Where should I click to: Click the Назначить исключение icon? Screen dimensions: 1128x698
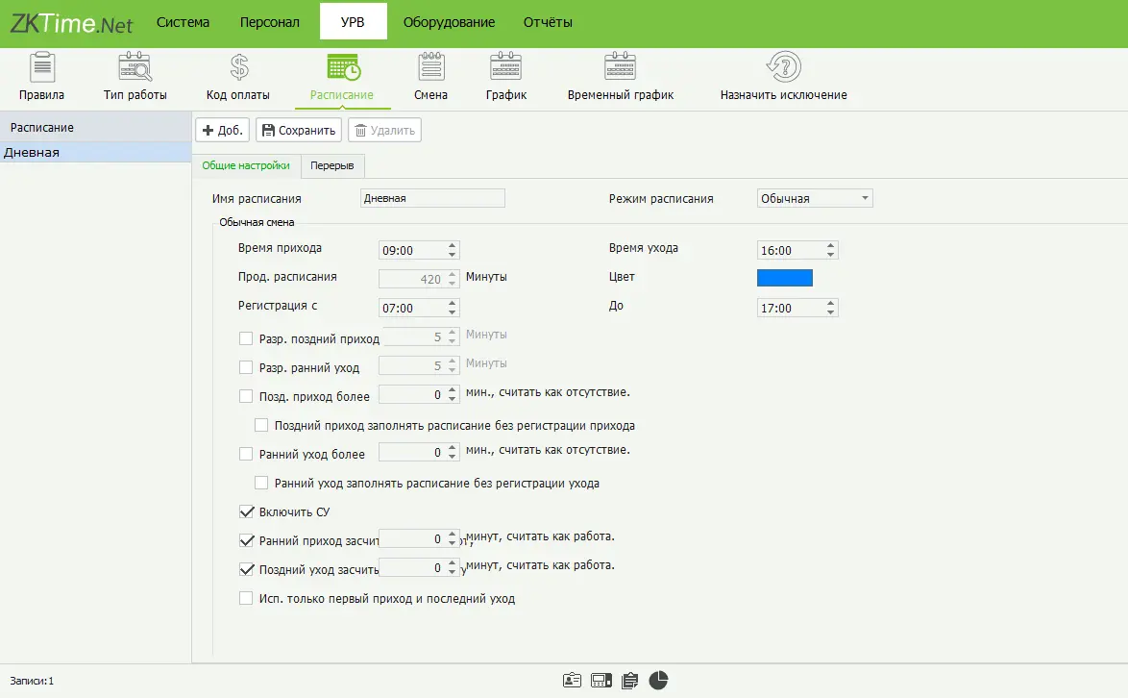tap(783, 68)
